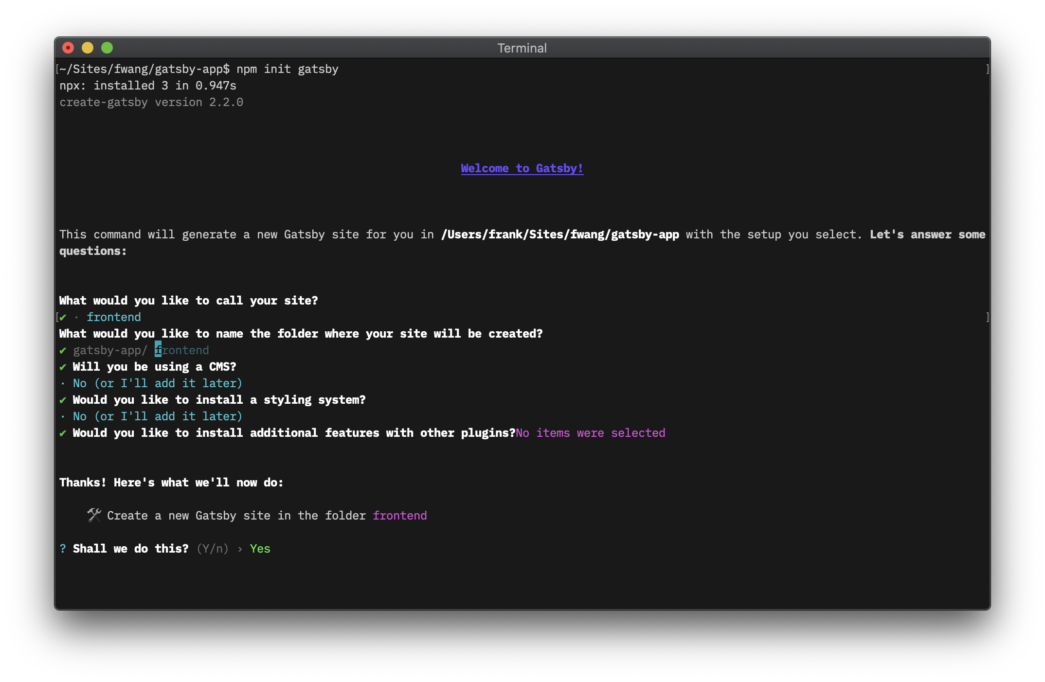Click 'Thanks! Here's what we'll now do:' line

(x=171, y=483)
